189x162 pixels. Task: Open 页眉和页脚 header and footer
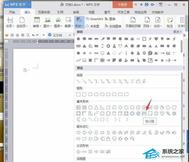click(x=133, y=22)
